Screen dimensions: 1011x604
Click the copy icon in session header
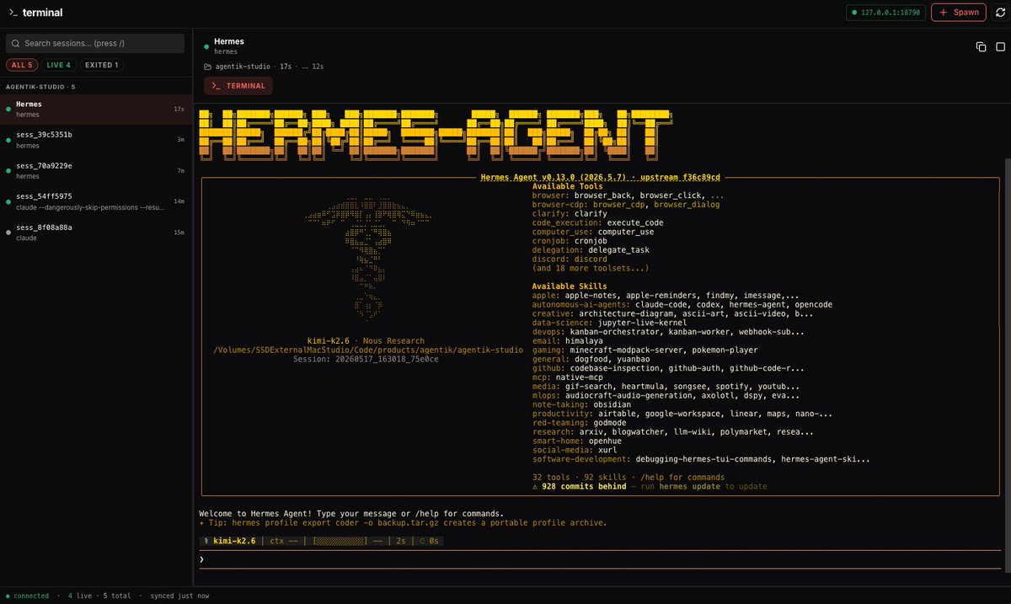coord(981,47)
